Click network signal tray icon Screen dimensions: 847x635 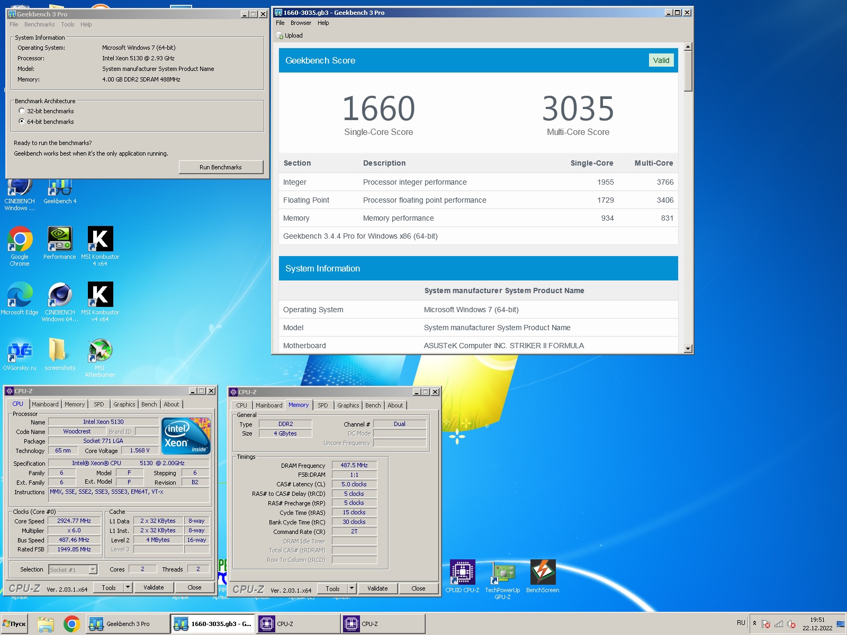point(779,624)
